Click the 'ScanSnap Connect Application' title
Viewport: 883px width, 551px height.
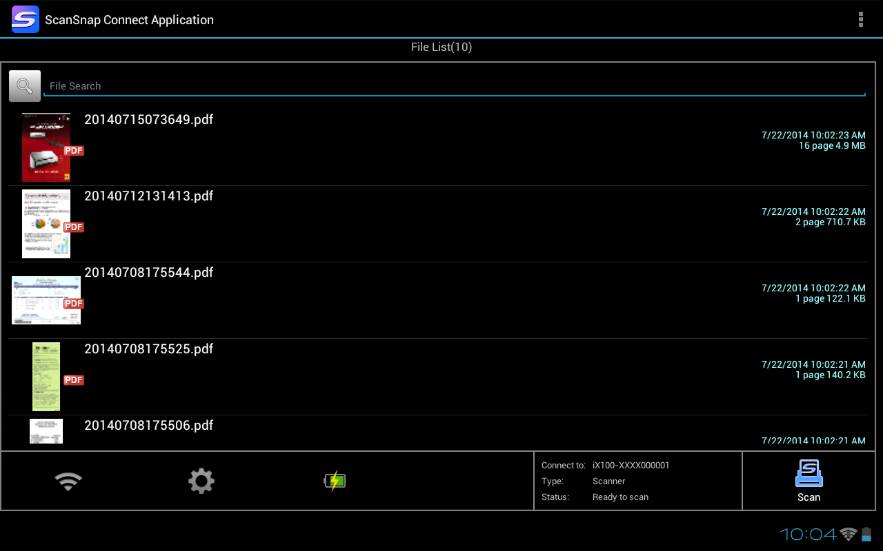click(130, 20)
